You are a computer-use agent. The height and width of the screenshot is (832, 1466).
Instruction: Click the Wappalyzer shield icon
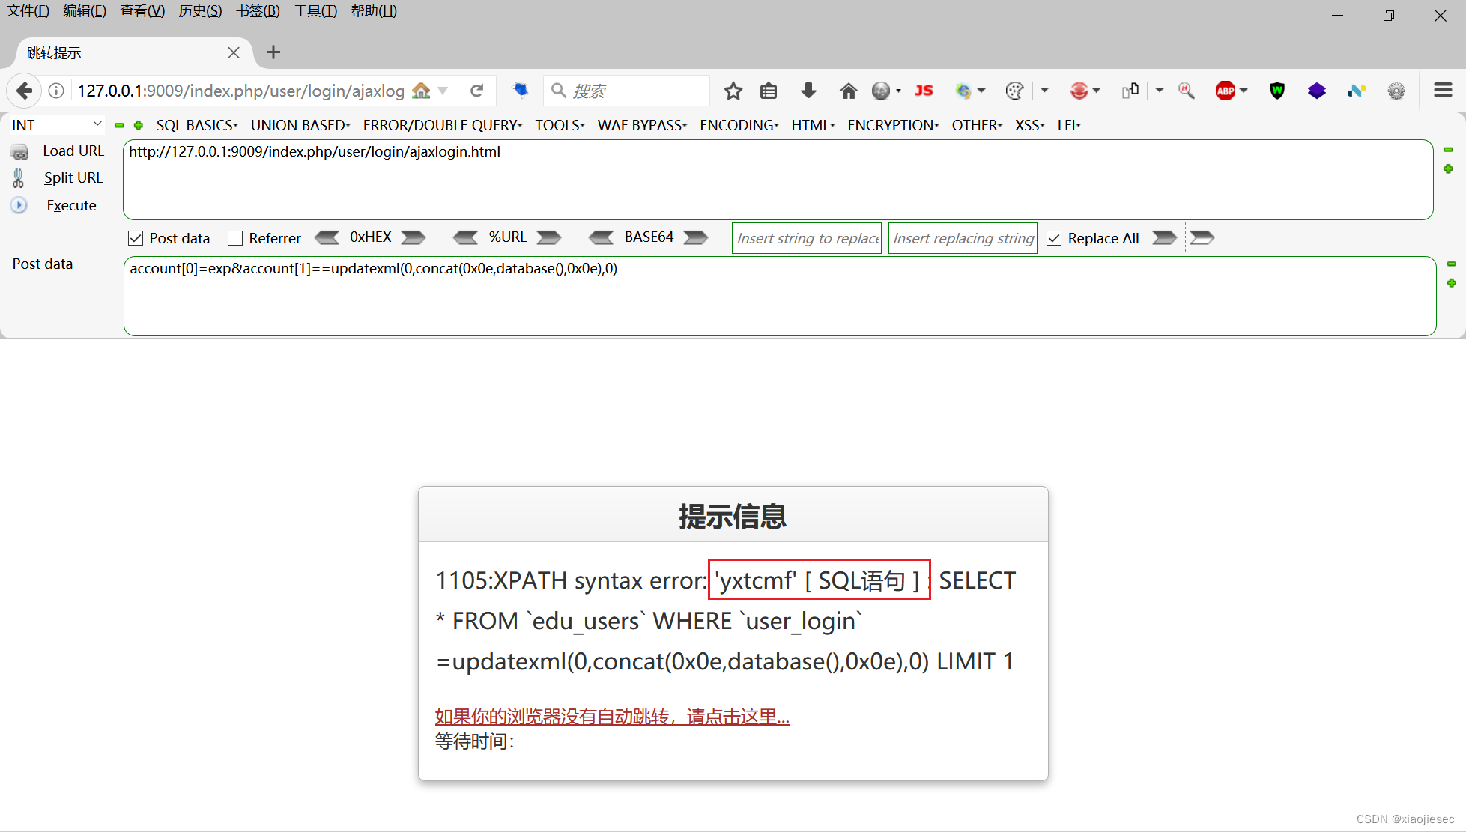click(x=1276, y=91)
